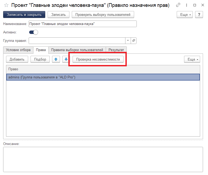Open the three-dot window options menu
The image size is (208, 175).
click(186, 5)
